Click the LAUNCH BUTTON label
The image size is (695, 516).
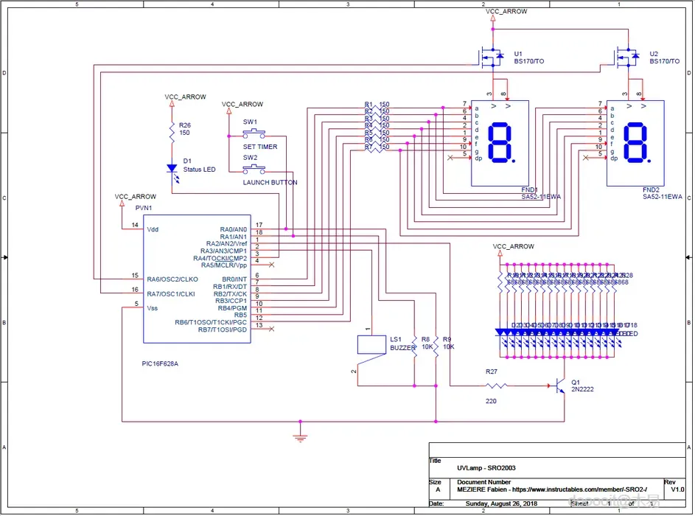270,182
